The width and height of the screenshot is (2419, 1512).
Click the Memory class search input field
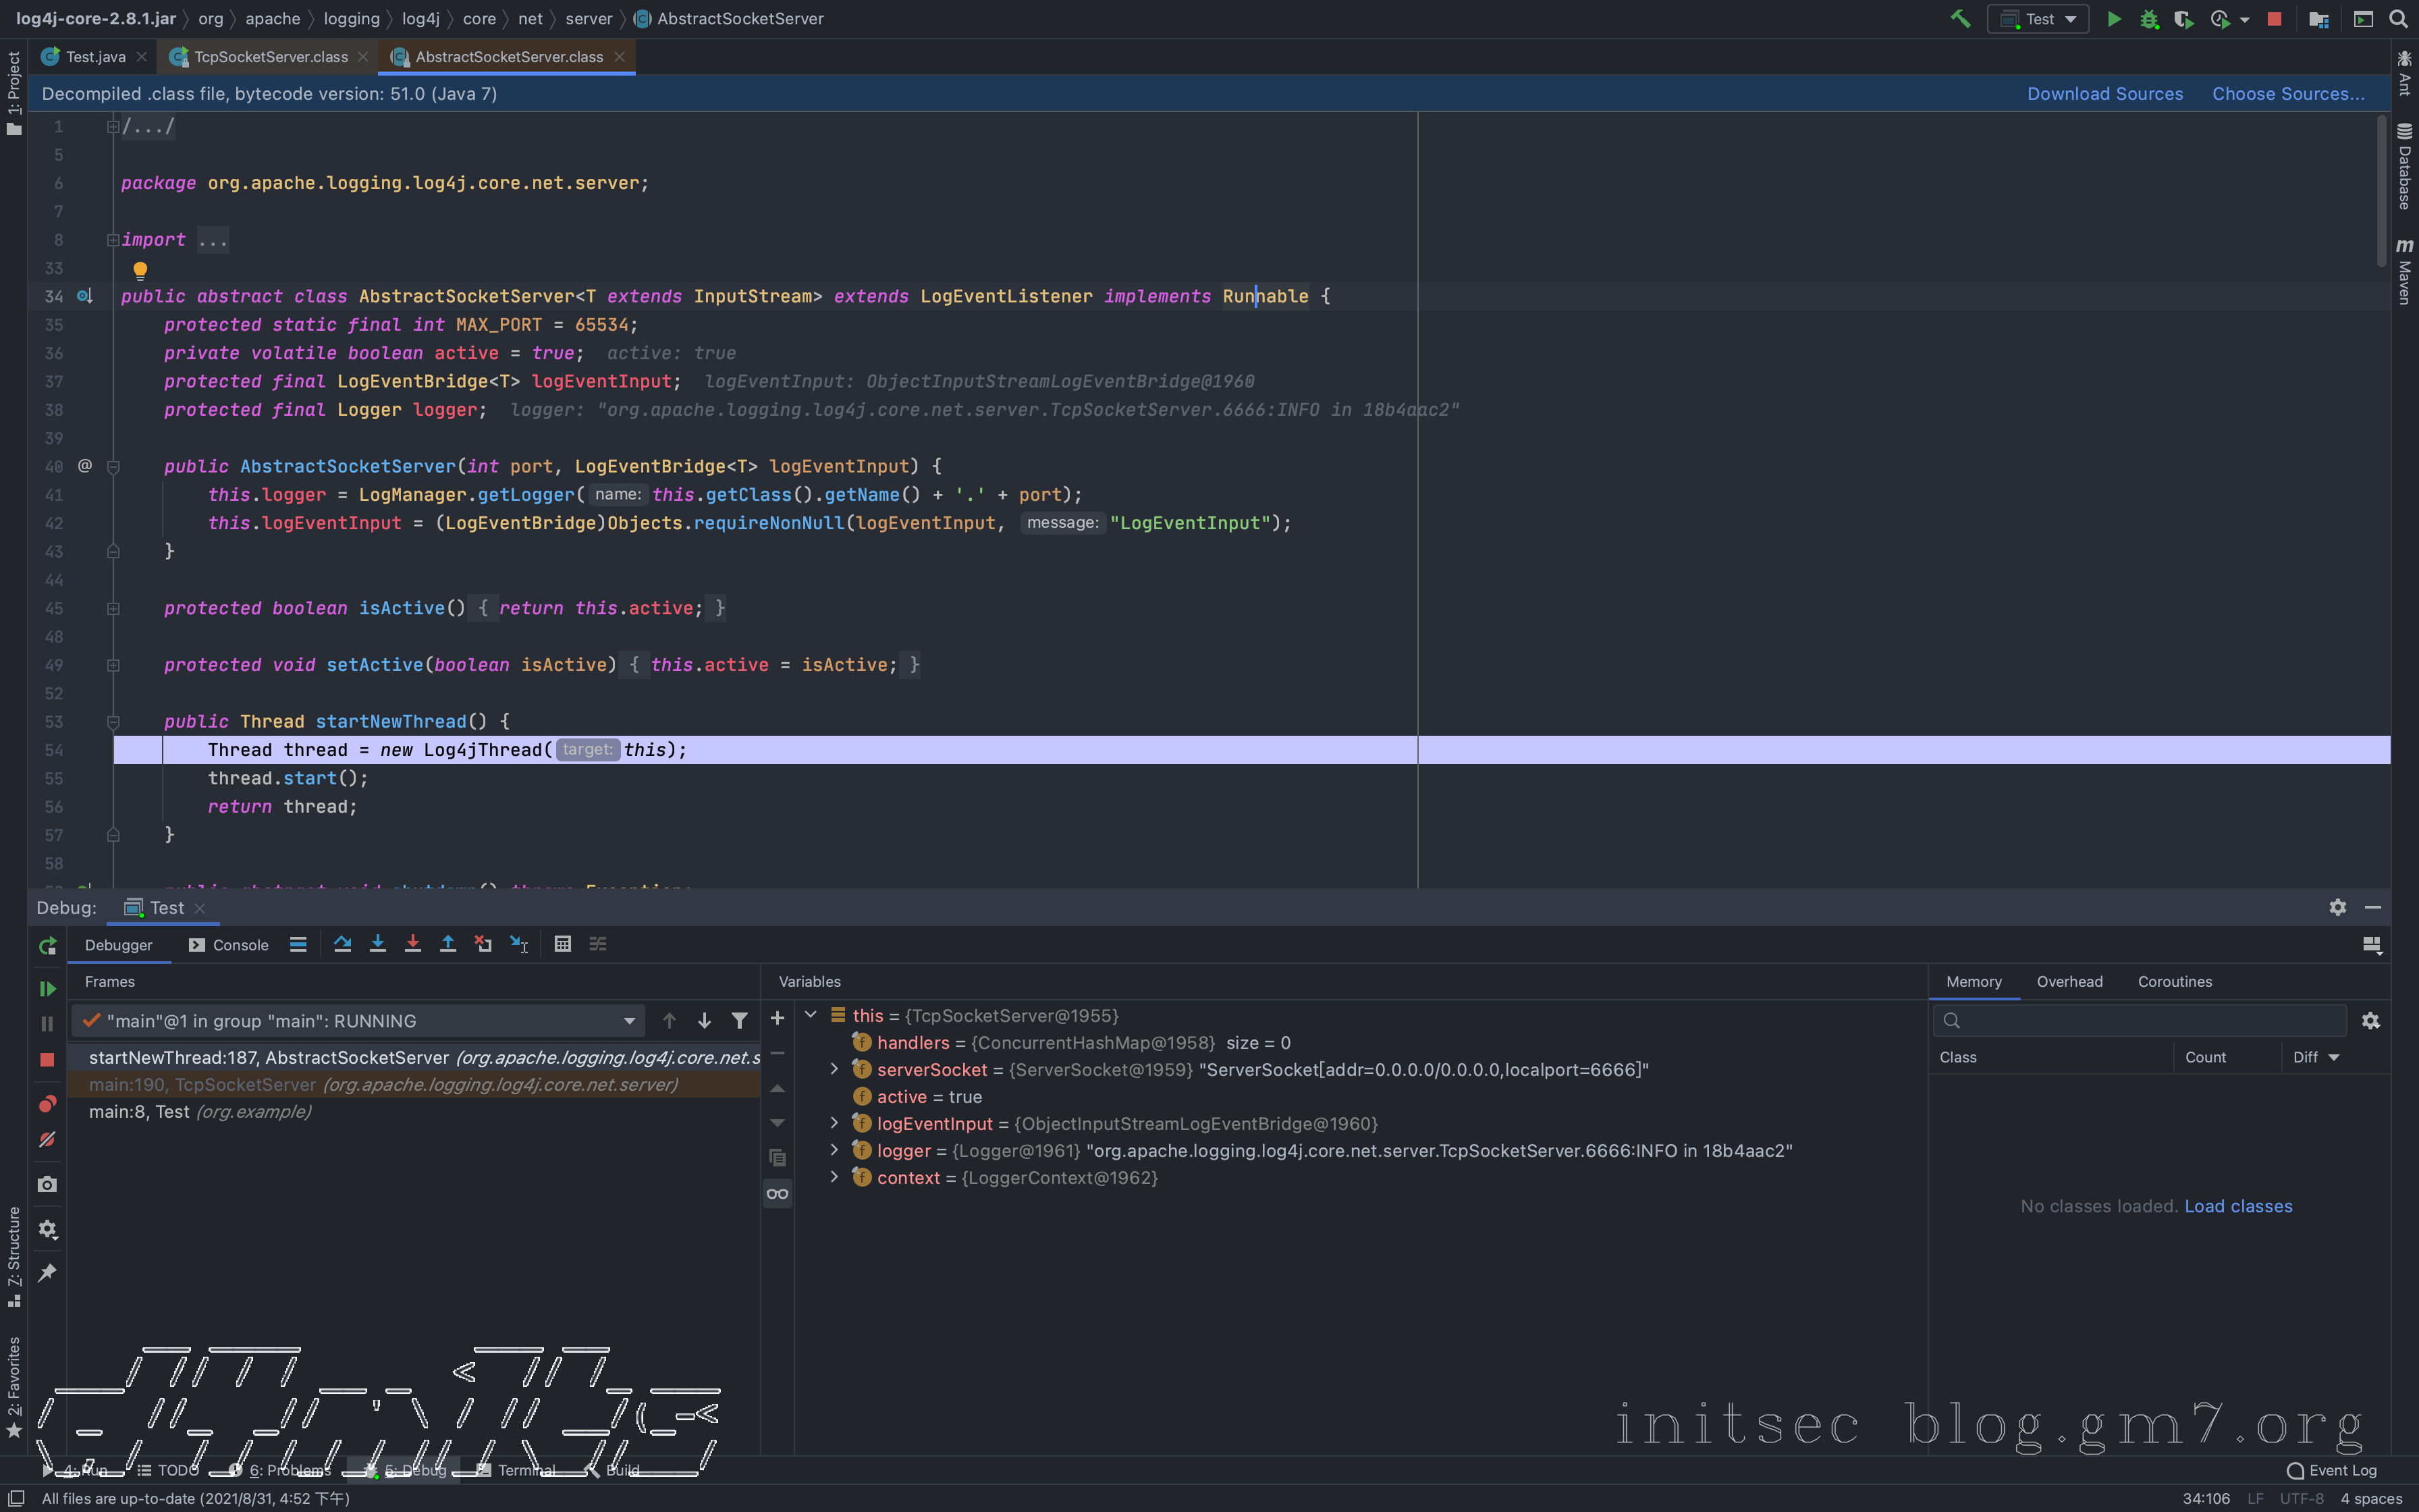(2149, 1020)
